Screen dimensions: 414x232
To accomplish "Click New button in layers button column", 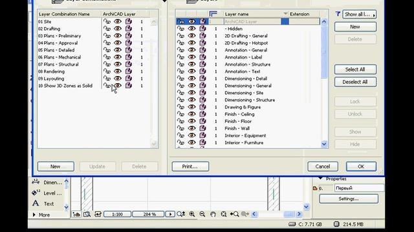I will [x=355, y=27].
